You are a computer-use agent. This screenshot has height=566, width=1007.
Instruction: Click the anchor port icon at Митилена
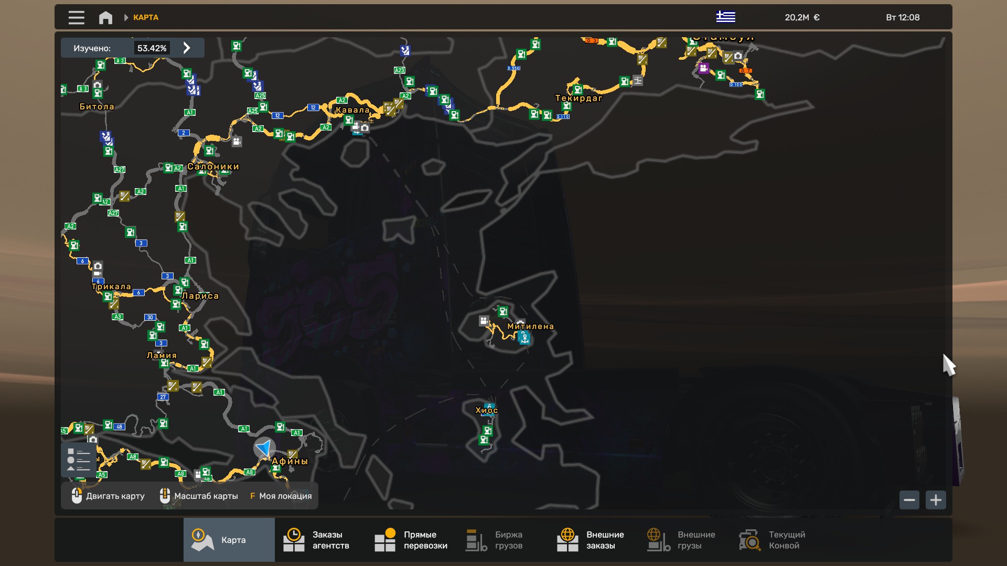(x=524, y=338)
